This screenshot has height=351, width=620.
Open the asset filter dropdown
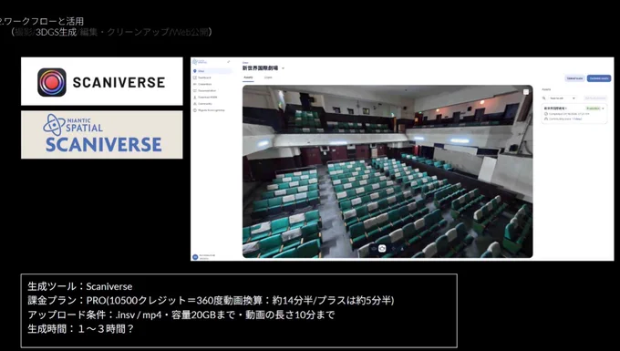pyautogui.click(x=563, y=98)
